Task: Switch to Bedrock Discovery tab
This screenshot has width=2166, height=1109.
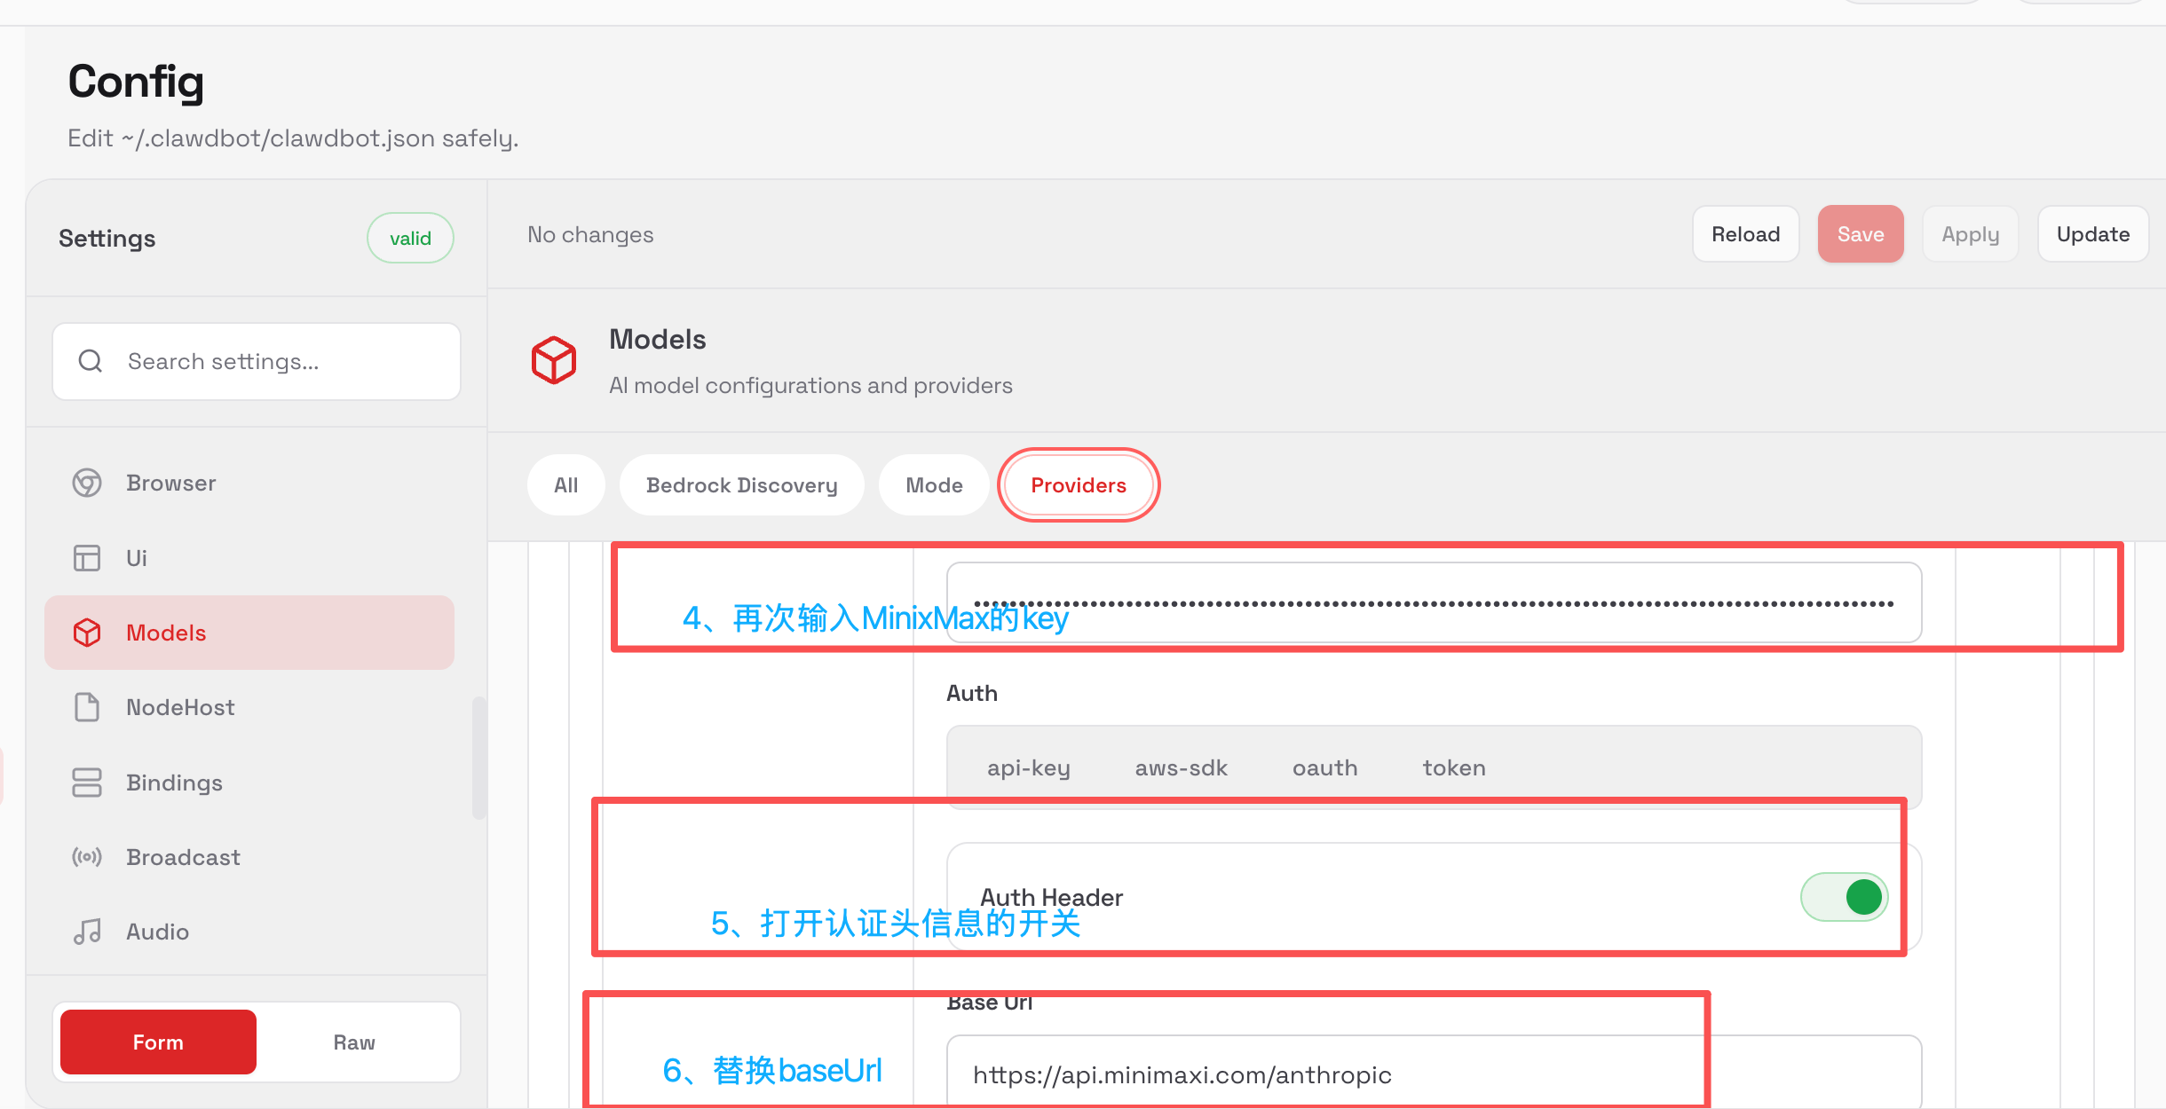Action: tap(741, 485)
